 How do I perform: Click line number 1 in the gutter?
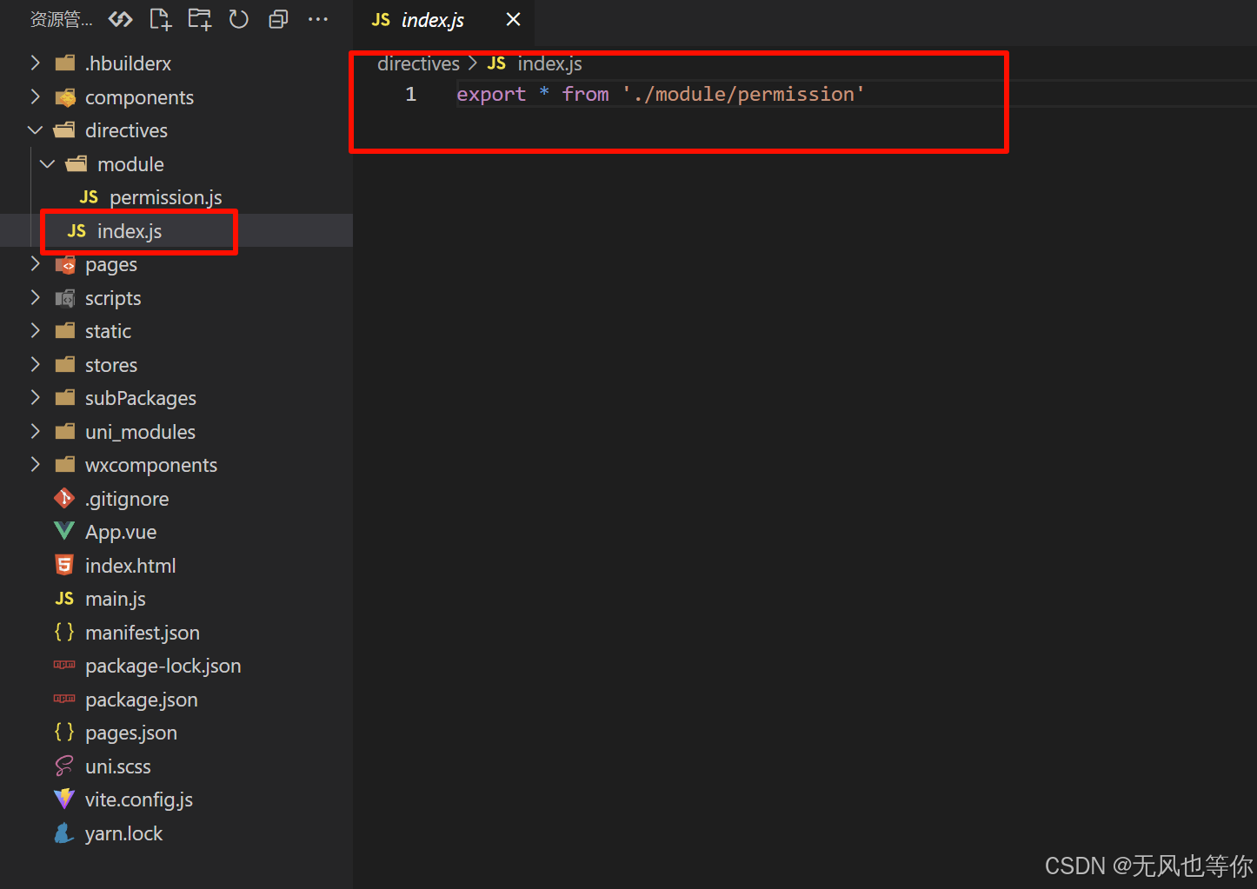pyautogui.click(x=410, y=94)
